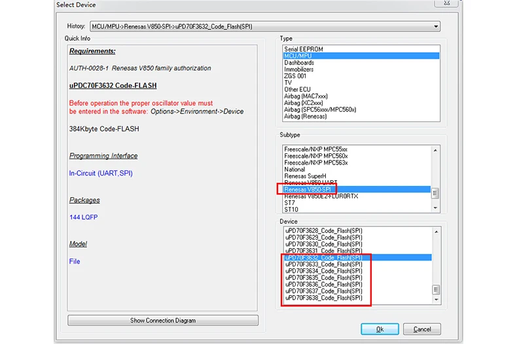Select uPD70F3632_Code_Flash(SPI) device
Viewport: 517px width, 344px height.
point(358,257)
